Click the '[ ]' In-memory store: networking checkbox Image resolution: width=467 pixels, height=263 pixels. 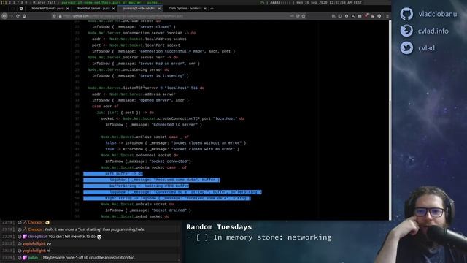click(202, 237)
